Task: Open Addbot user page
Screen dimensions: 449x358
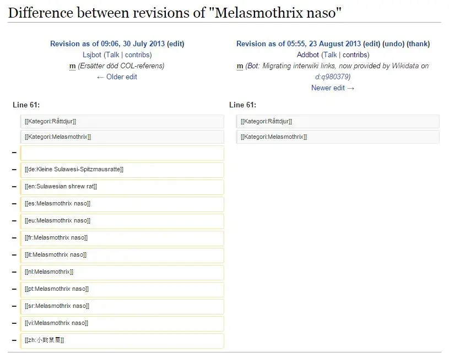Action: [x=308, y=55]
